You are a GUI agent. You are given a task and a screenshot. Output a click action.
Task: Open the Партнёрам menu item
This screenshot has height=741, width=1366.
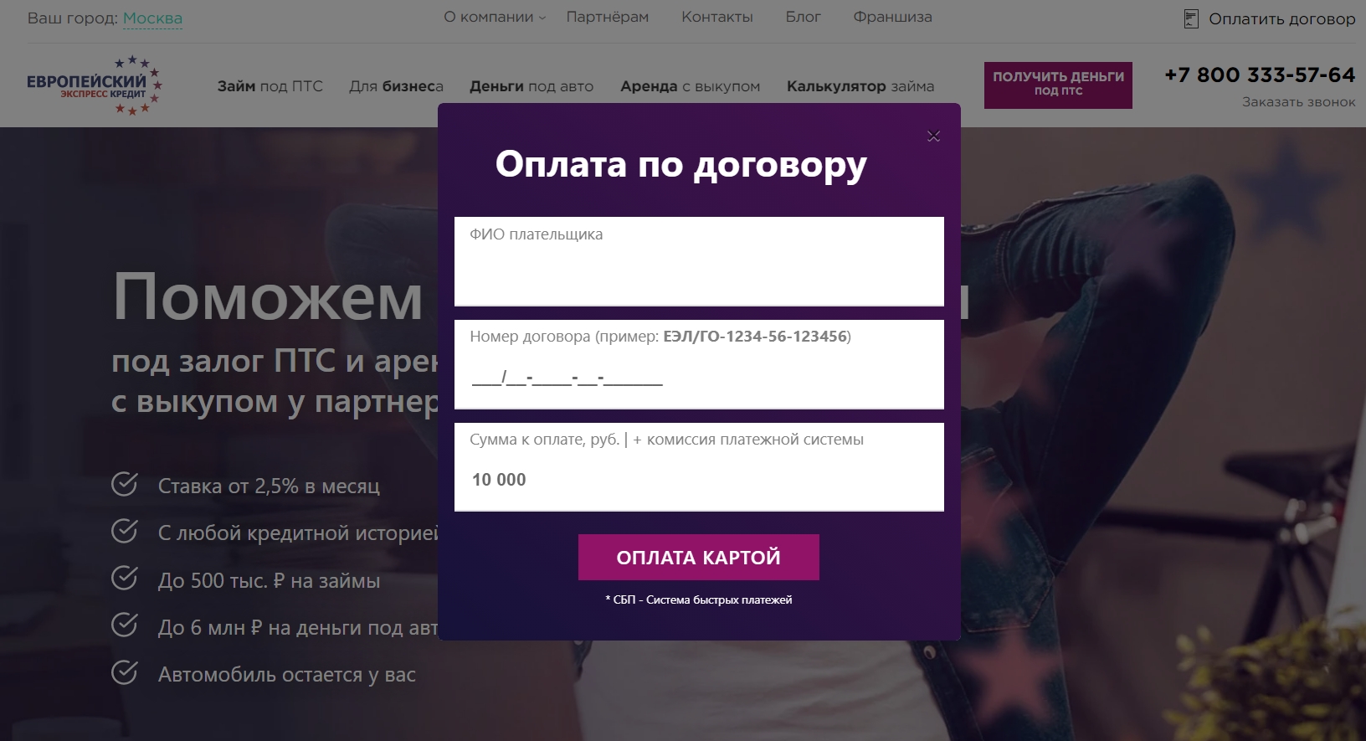tap(608, 17)
